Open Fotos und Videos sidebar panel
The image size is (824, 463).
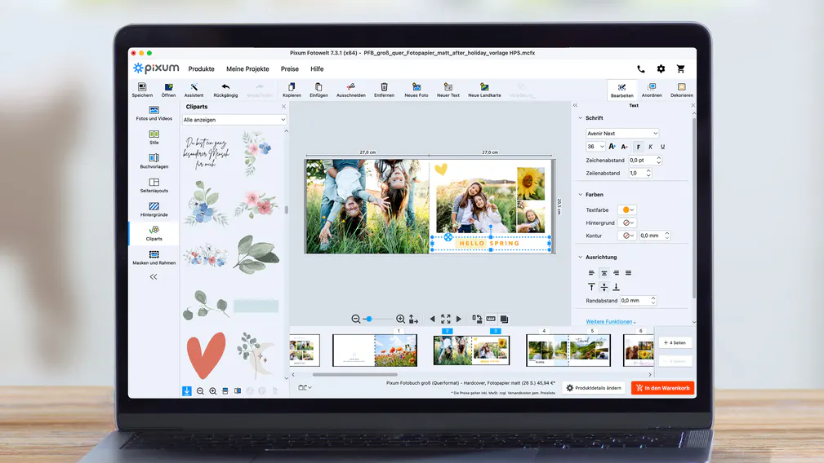(154, 113)
